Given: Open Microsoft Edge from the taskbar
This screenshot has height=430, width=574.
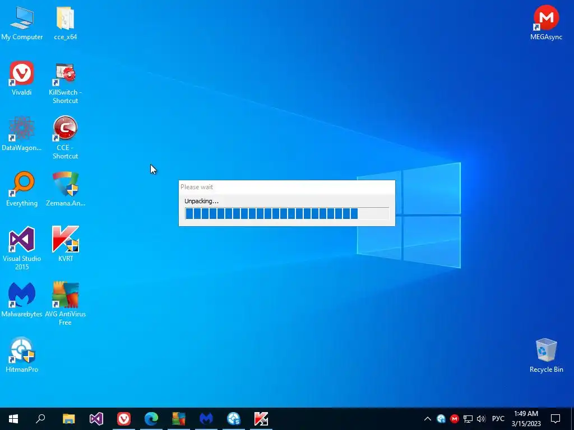Looking at the screenshot, I should (x=151, y=419).
